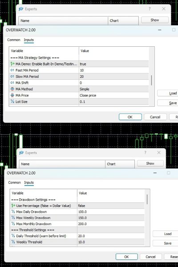The image size is (178, 267).
Task: Click Save button in lower OVERWATCH dialog
Action: tap(166, 243)
